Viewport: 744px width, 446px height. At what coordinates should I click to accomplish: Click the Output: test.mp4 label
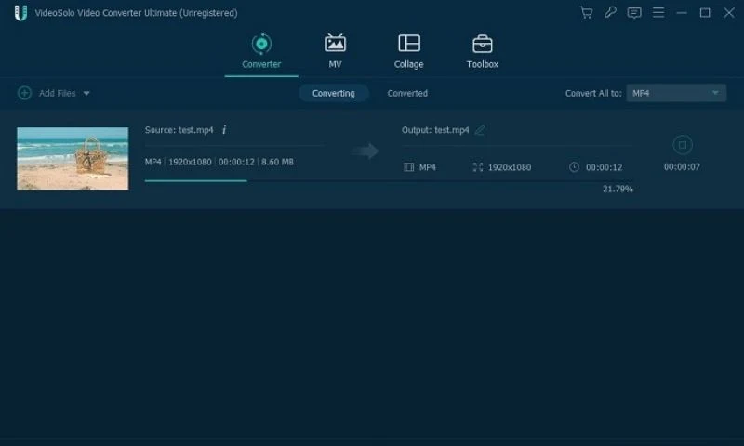coord(435,130)
